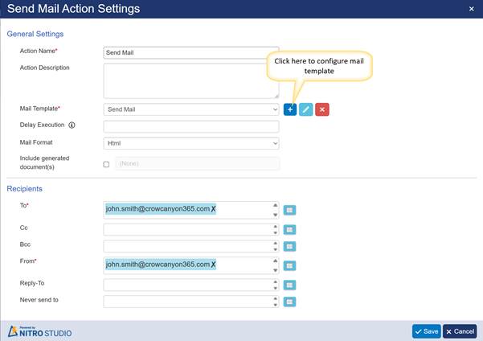Click the blue plus add mail template icon
This screenshot has width=483, height=341.
pos(290,109)
